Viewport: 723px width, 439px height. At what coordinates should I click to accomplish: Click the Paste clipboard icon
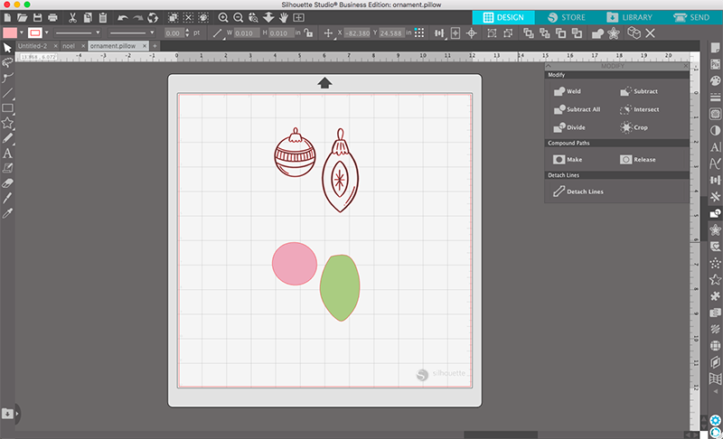pos(103,18)
